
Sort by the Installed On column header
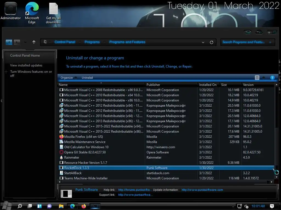(209, 85)
